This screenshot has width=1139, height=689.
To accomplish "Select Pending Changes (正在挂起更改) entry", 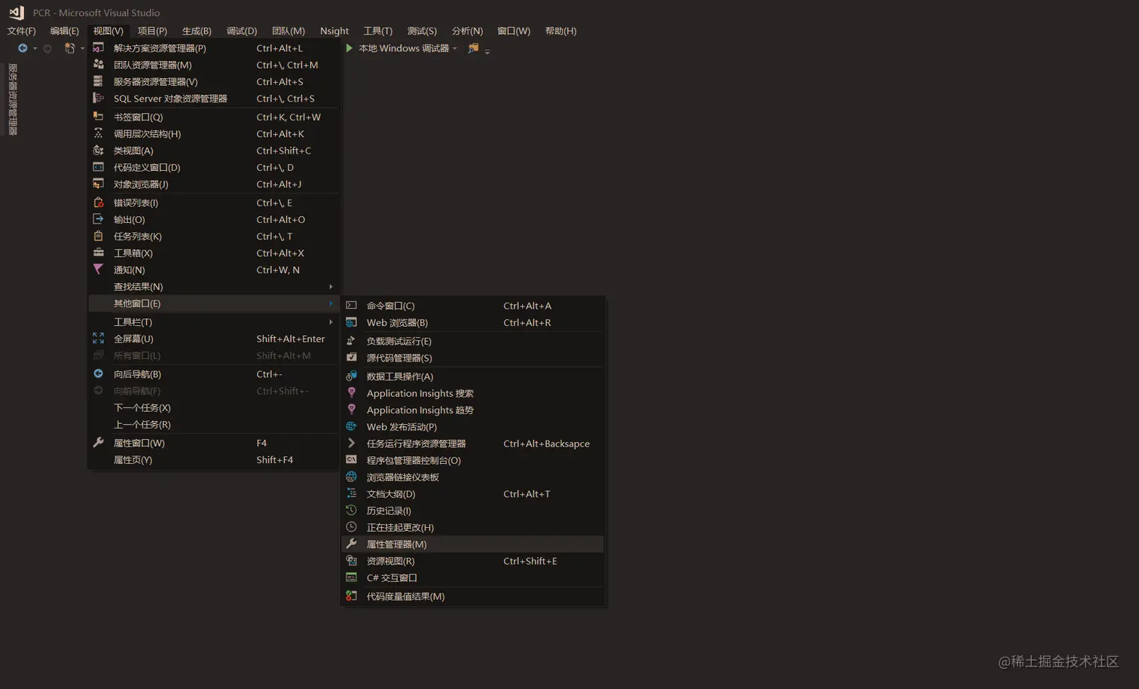I will (473, 527).
